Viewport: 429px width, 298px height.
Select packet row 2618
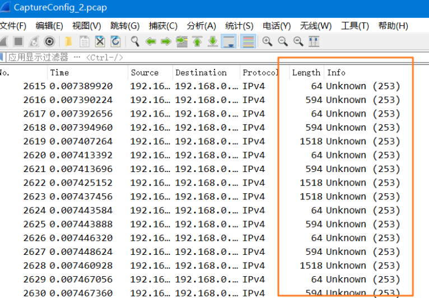[x=214, y=128]
